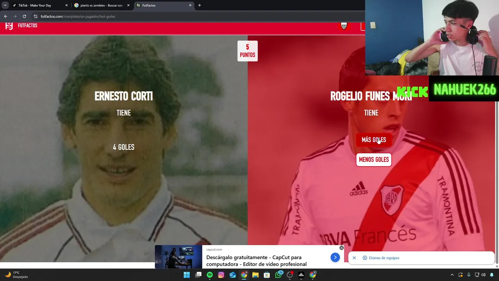Open File Explorer from the taskbar
Screen dimensions: 499x281
click(x=255, y=275)
